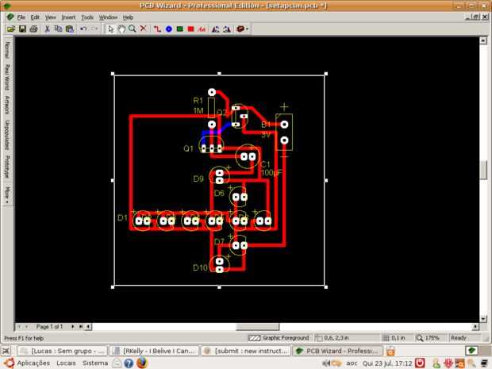
Task: Select the red track drawing tool
Action: 157,29
